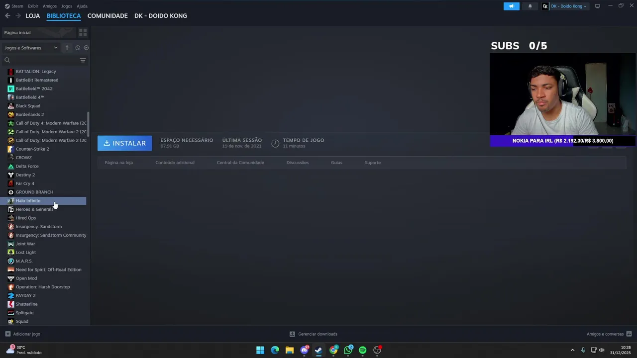
Task: Open the notifications bell
Action: 530,6
